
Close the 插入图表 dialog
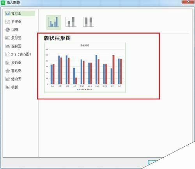[188, 2]
